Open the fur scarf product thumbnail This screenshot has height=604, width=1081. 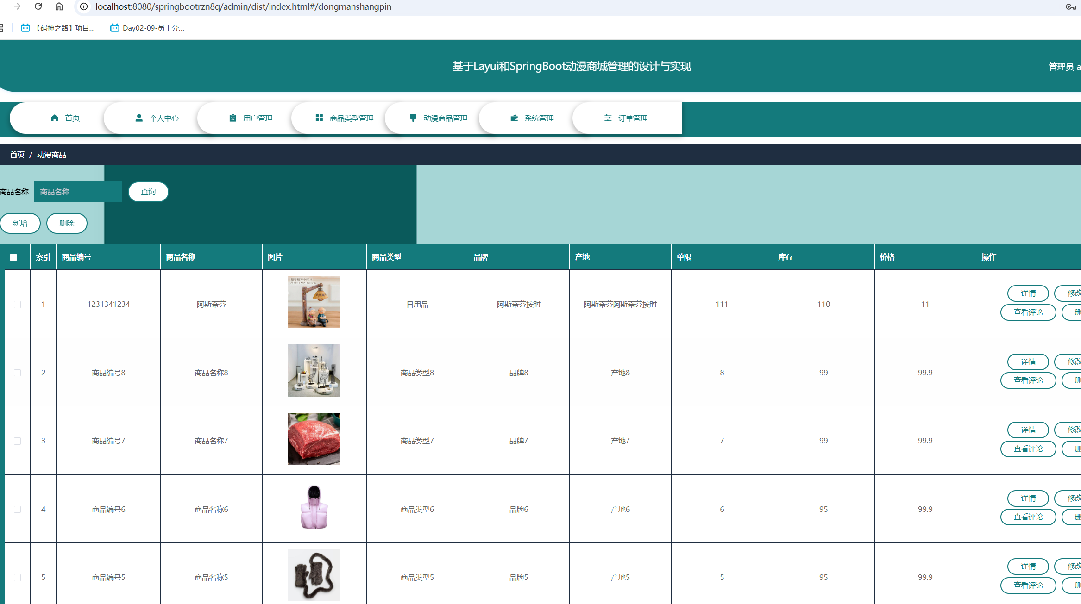point(314,575)
